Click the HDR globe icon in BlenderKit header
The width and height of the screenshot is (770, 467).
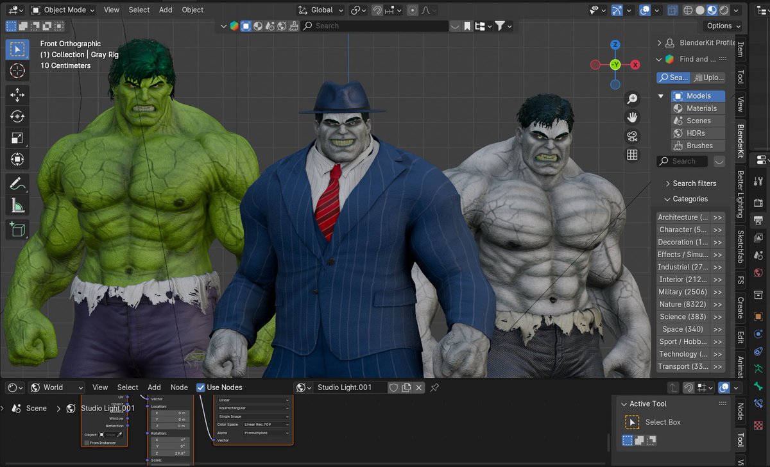click(282, 26)
